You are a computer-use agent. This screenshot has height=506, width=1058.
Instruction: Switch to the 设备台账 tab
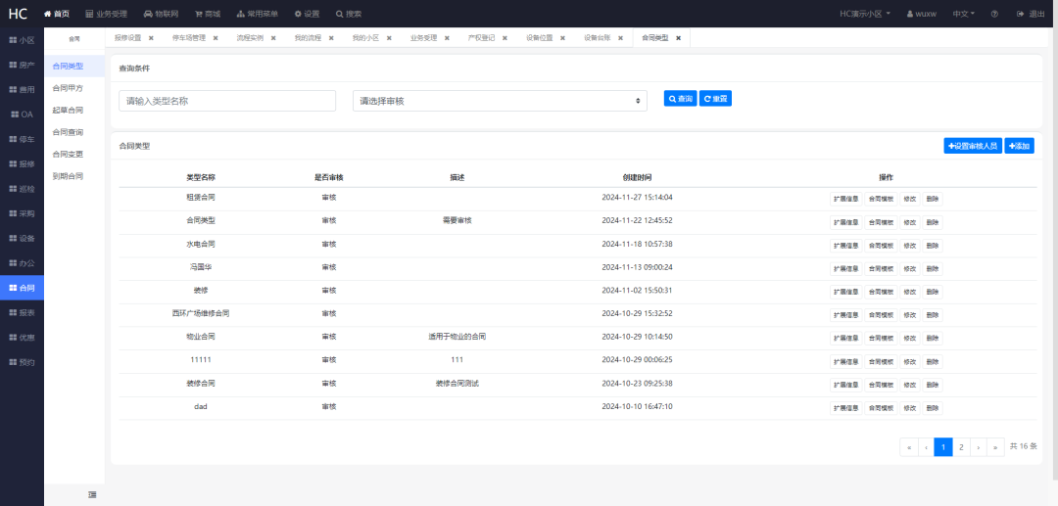coord(598,38)
